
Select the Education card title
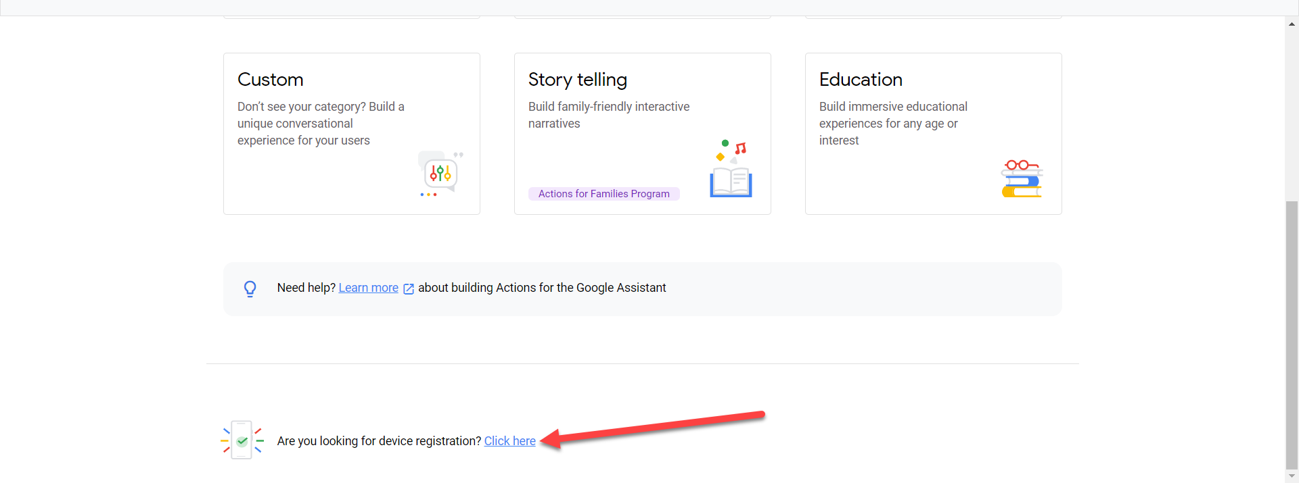(x=861, y=80)
